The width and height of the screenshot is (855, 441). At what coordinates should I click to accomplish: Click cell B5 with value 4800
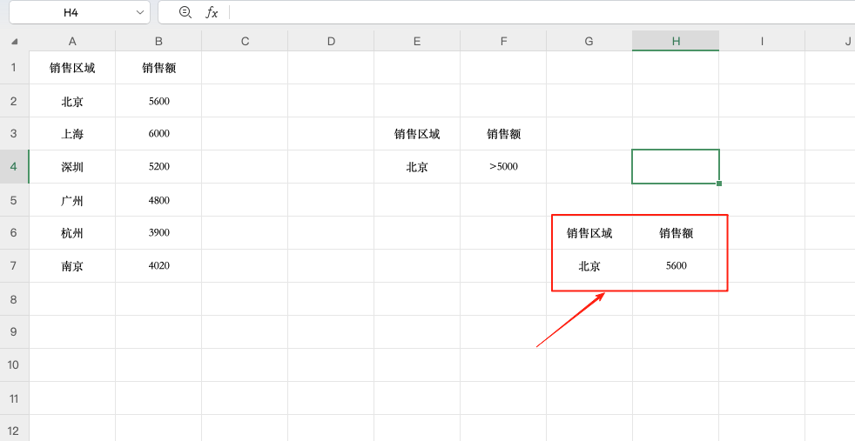coord(158,200)
